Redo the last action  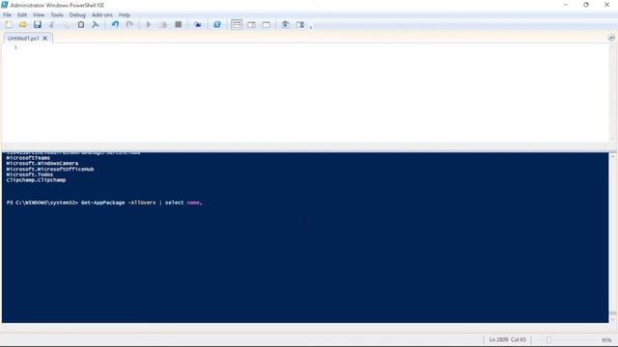[129, 24]
